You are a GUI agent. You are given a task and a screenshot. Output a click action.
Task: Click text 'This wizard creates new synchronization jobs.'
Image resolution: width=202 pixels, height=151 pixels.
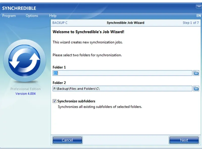88,42
